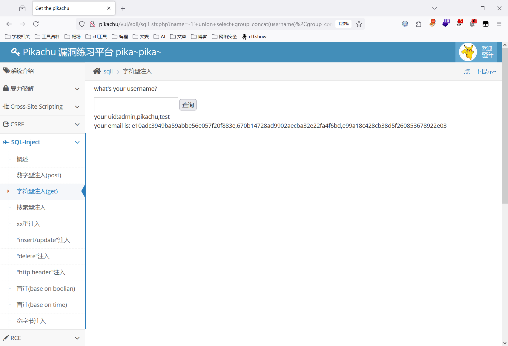The width and height of the screenshot is (508, 346).
Task: Click the browser forward arrow
Action: coord(22,24)
